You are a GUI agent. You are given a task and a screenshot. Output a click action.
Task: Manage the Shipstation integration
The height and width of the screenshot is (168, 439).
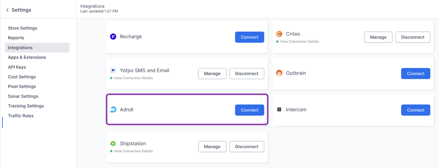(212, 147)
